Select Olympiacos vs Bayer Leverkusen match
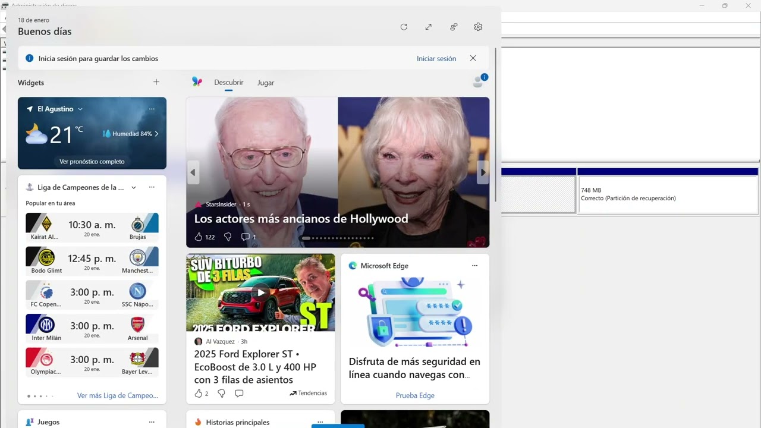The height and width of the screenshot is (428, 761). (92, 362)
